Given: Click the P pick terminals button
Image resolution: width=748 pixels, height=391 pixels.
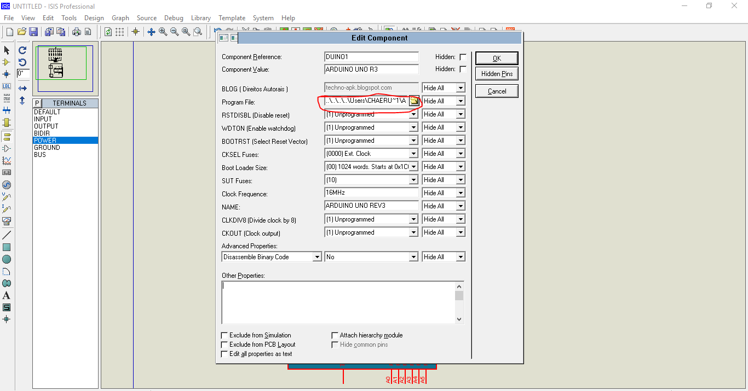Looking at the screenshot, I should click(37, 103).
